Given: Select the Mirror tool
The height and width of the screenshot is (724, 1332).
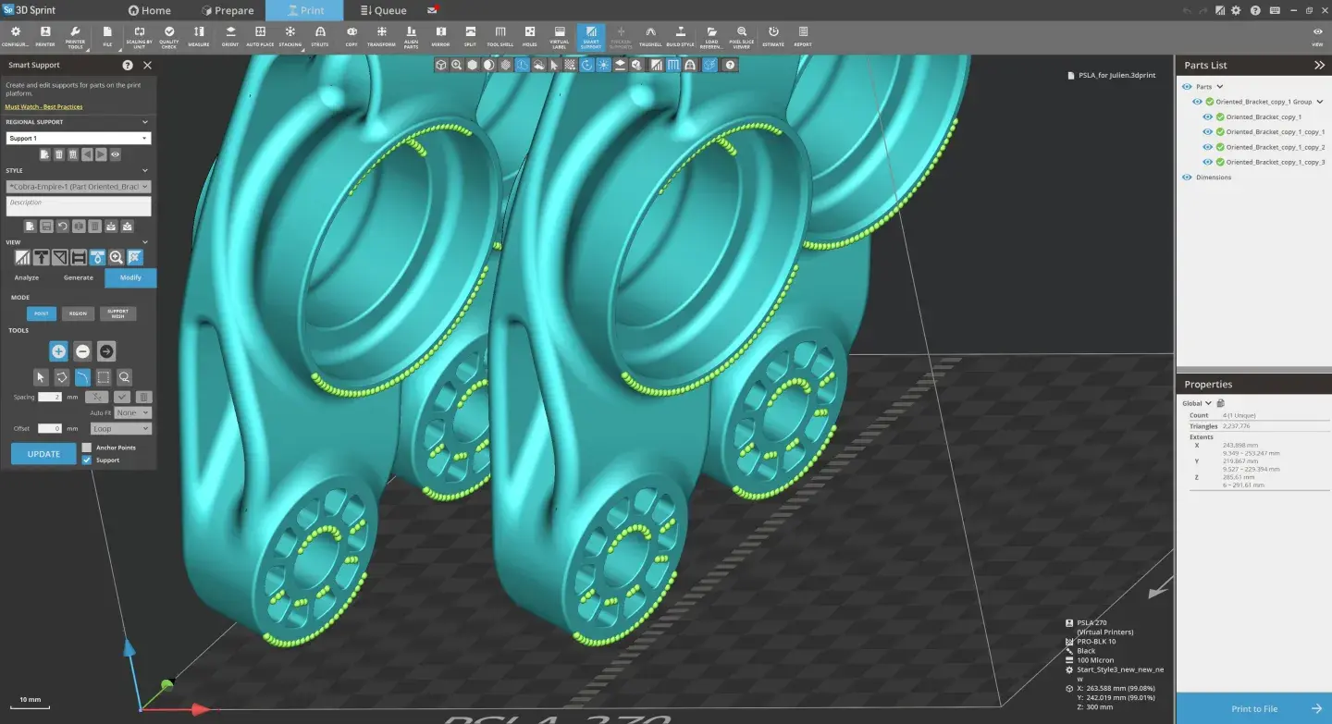Looking at the screenshot, I should click(440, 36).
